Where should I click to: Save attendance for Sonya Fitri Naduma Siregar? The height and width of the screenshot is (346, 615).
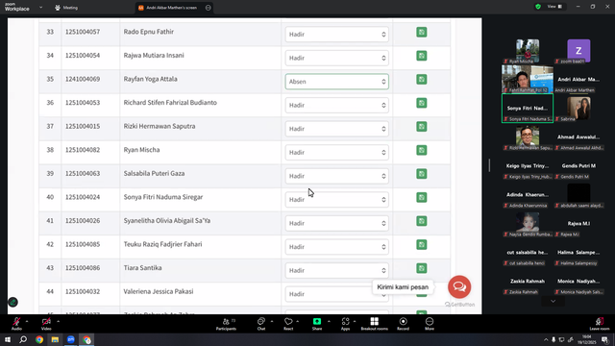(x=422, y=197)
